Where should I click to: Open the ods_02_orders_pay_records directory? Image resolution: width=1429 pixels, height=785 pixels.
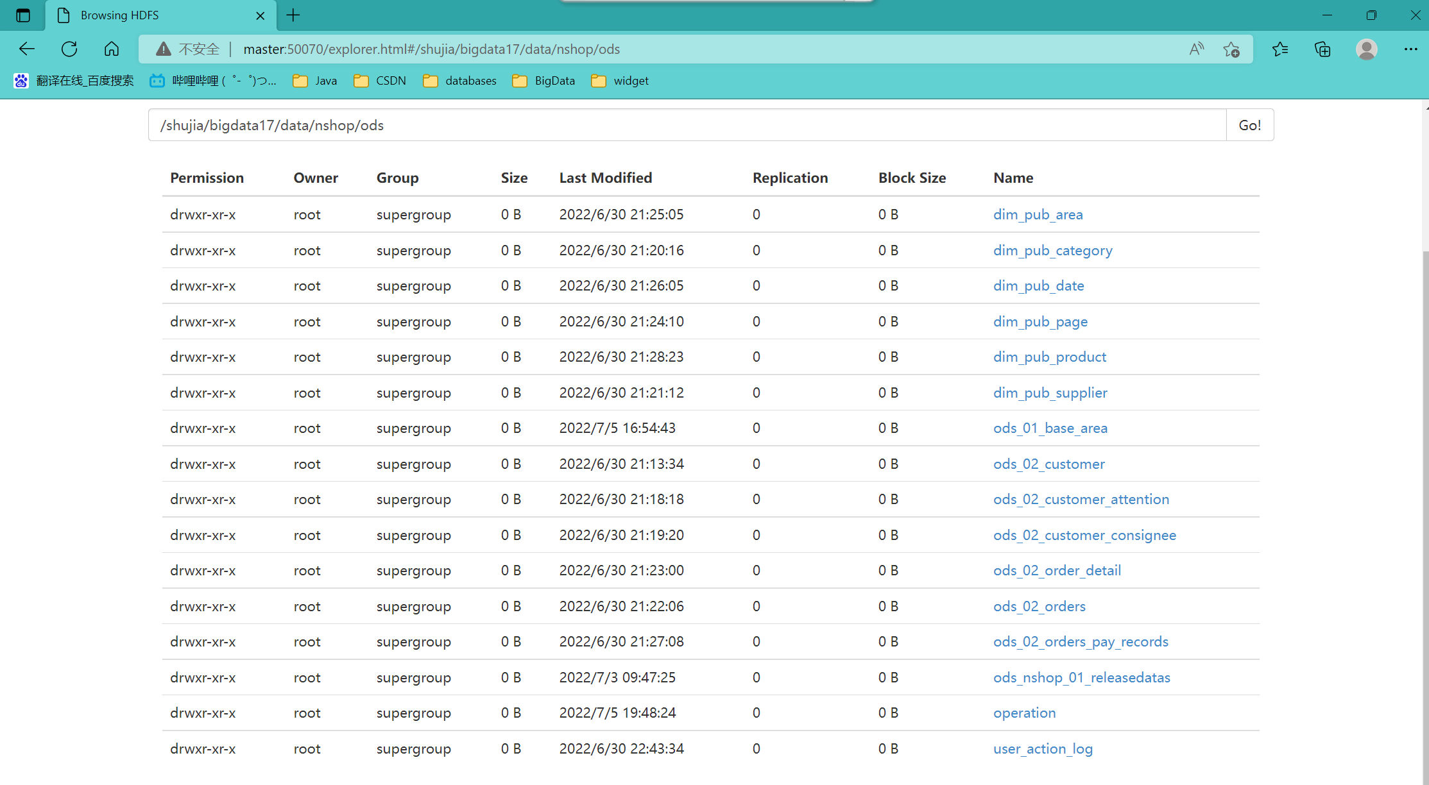(x=1081, y=642)
